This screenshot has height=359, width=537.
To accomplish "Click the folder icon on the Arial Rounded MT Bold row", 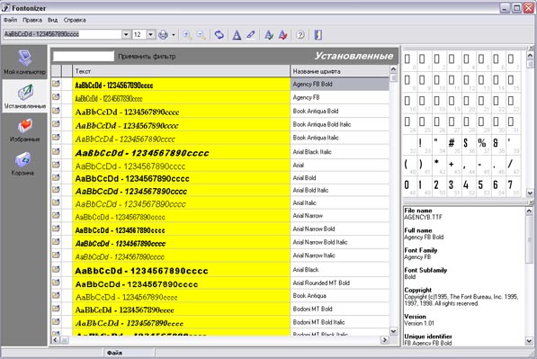I will pyautogui.click(x=56, y=283).
